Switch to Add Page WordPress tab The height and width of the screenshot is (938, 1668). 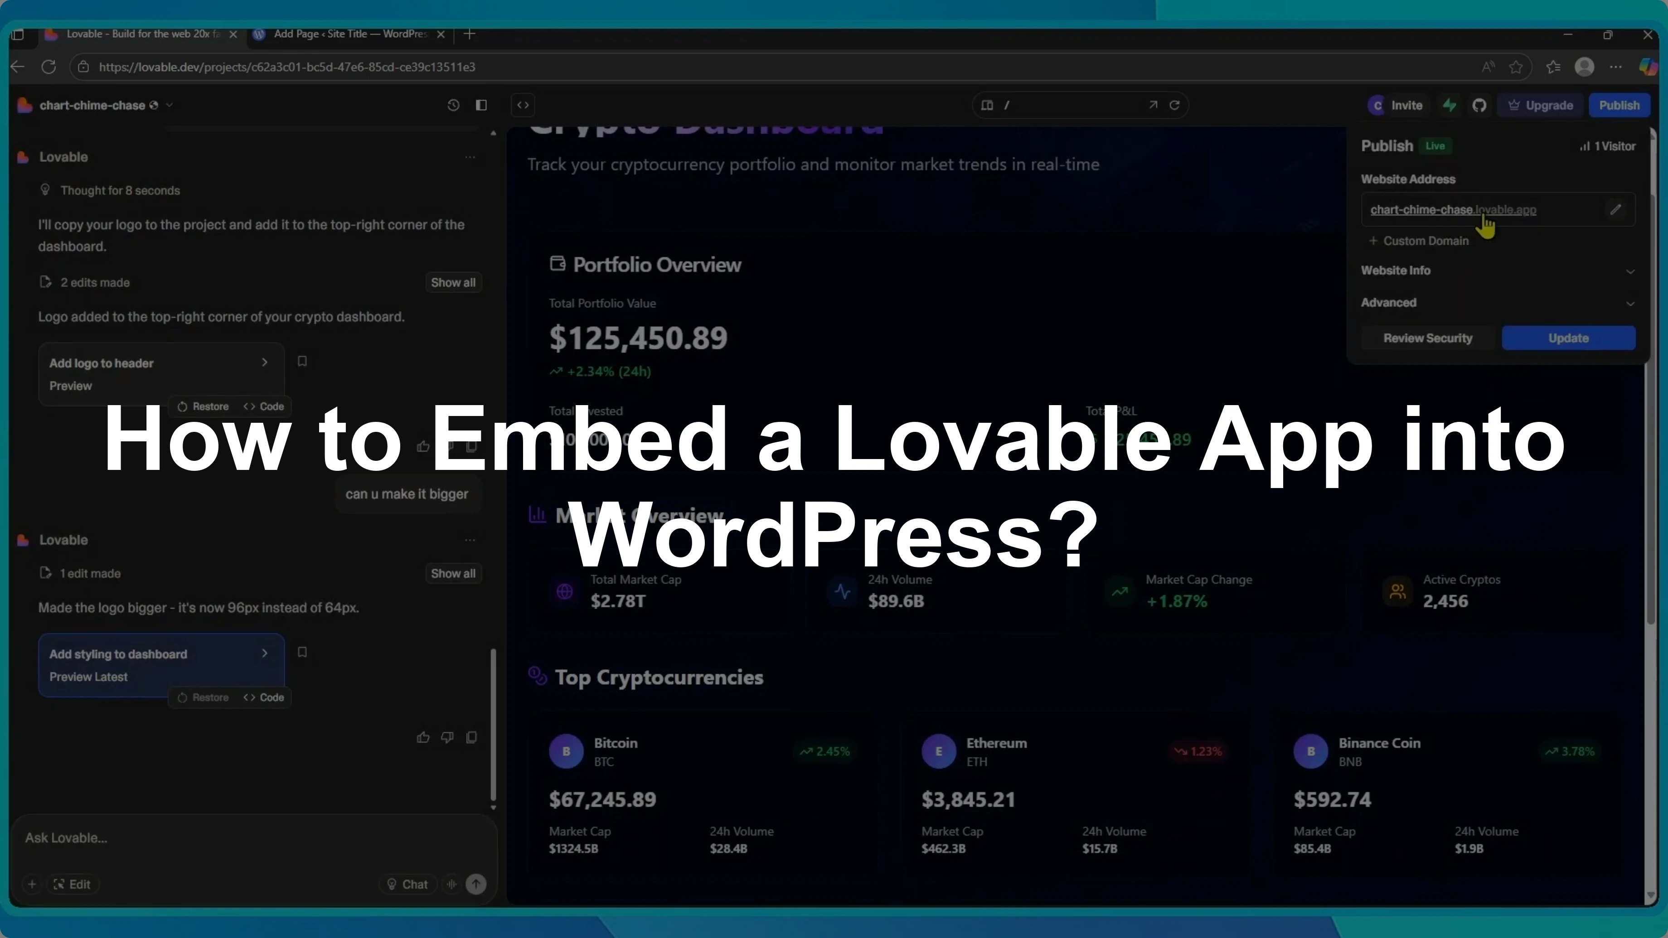[349, 34]
